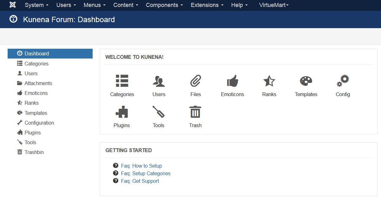Click the Plugins label in the sidebar

click(33, 133)
